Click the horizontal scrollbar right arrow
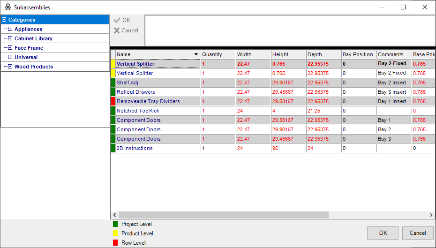The width and height of the screenshot is (436, 248). coord(431,215)
